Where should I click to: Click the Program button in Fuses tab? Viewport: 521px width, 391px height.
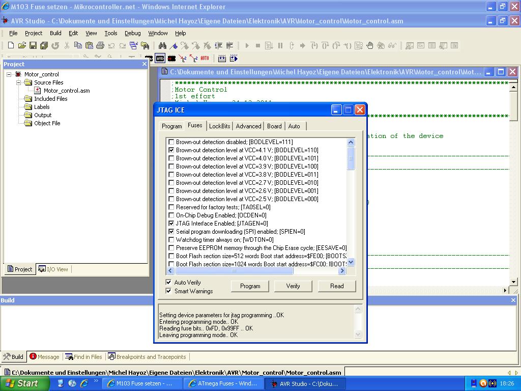(x=250, y=286)
